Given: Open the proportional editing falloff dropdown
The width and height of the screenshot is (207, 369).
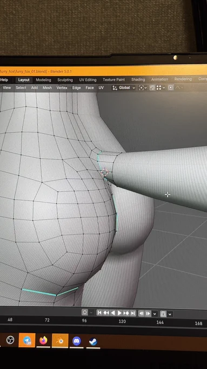Looking at the screenshot, I should 179,87.
